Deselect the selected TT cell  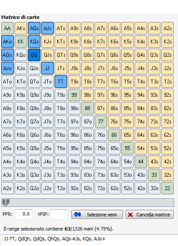click(61, 82)
